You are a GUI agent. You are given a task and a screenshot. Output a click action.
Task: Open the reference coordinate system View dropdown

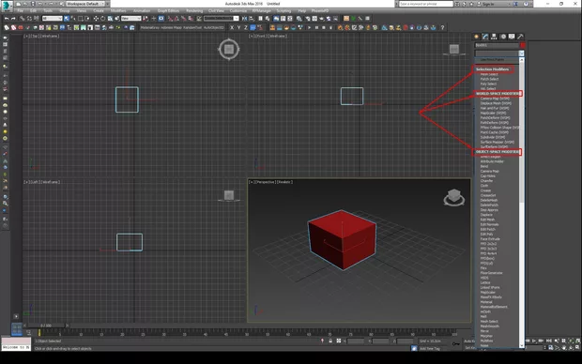131,18
